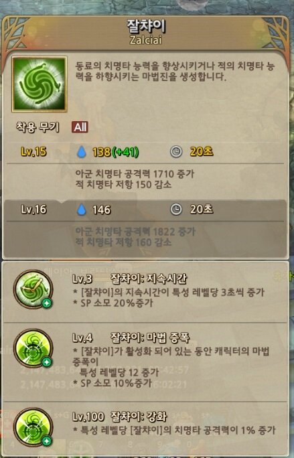The width and height of the screenshot is (294, 458).
Task: Click the blue SP drop icon beside 138
Action: [82, 152]
